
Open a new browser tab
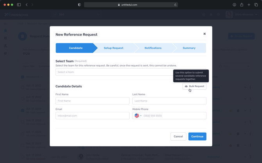[x=249, y=5]
